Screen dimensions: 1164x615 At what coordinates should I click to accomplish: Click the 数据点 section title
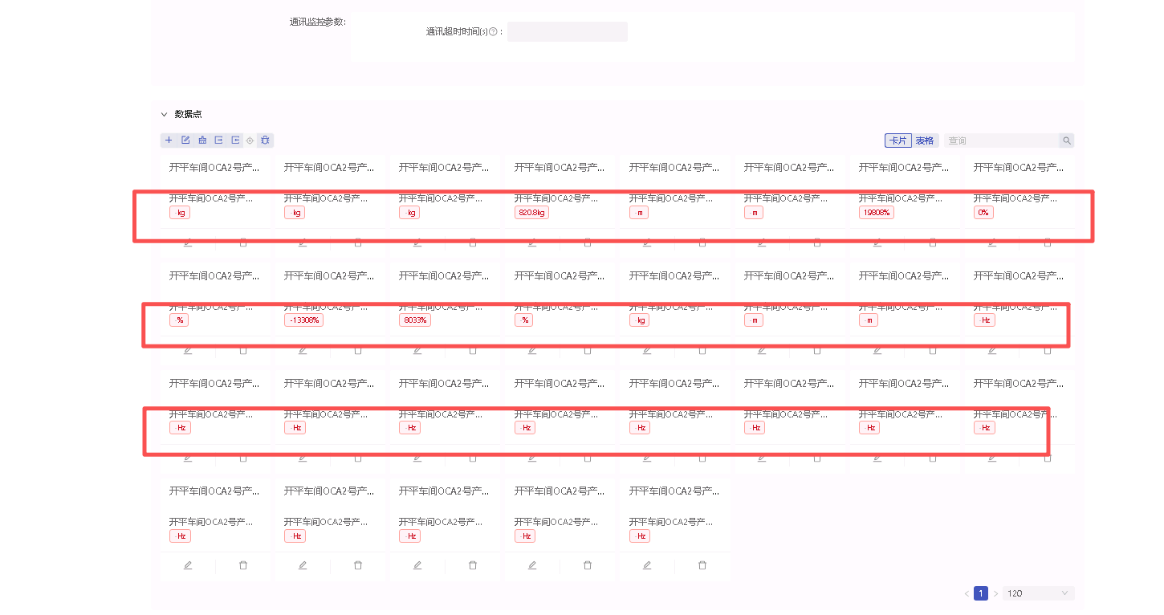(x=189, y=115)
